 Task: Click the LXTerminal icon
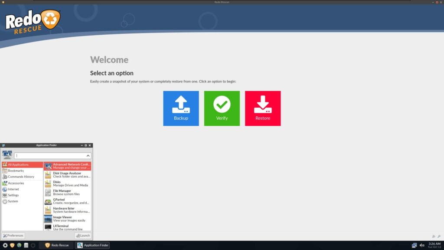coord(48,227)
